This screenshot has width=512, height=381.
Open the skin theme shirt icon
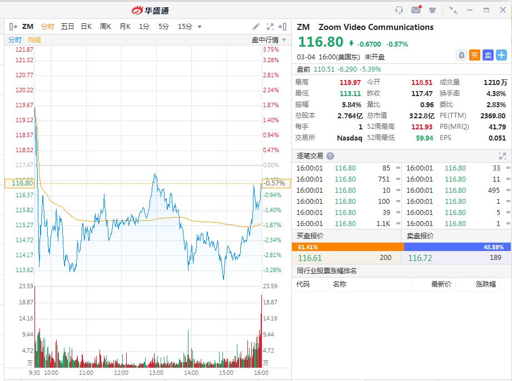click(433, 10)
